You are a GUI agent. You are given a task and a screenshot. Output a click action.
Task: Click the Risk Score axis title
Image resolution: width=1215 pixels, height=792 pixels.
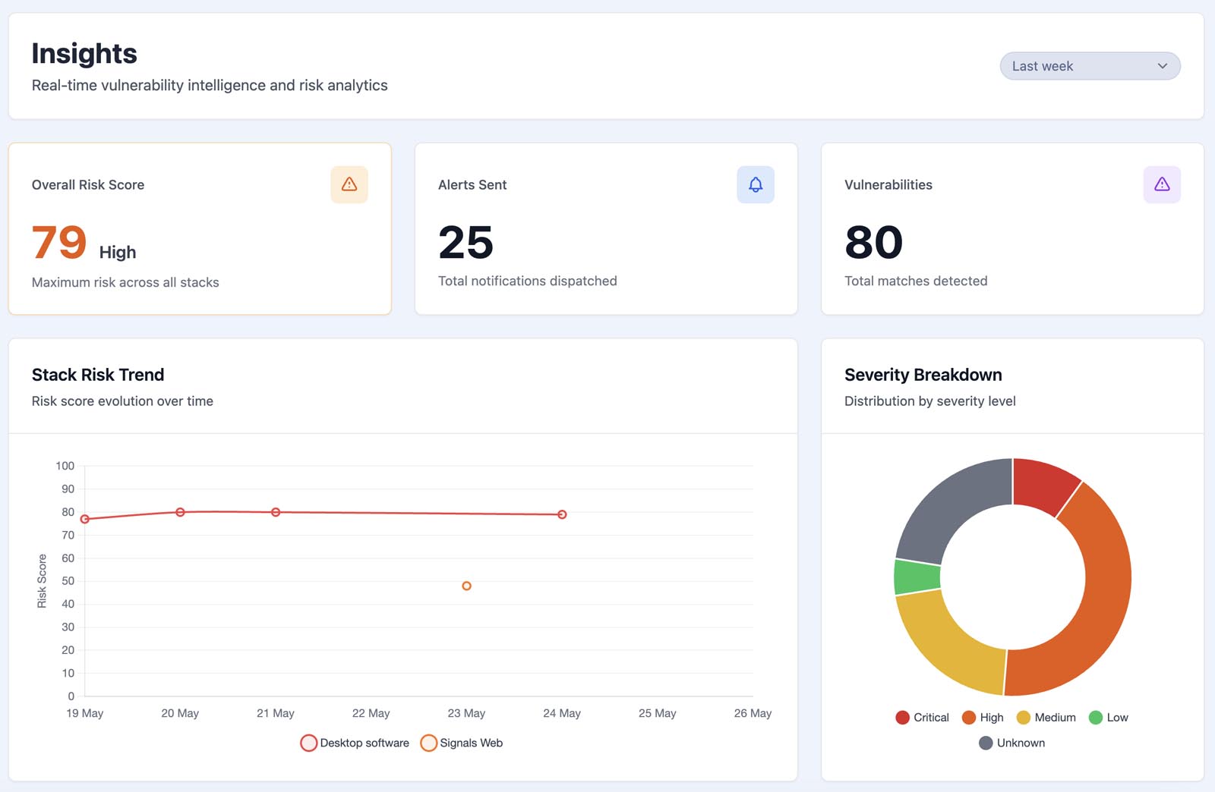click(x=42, y=581)
